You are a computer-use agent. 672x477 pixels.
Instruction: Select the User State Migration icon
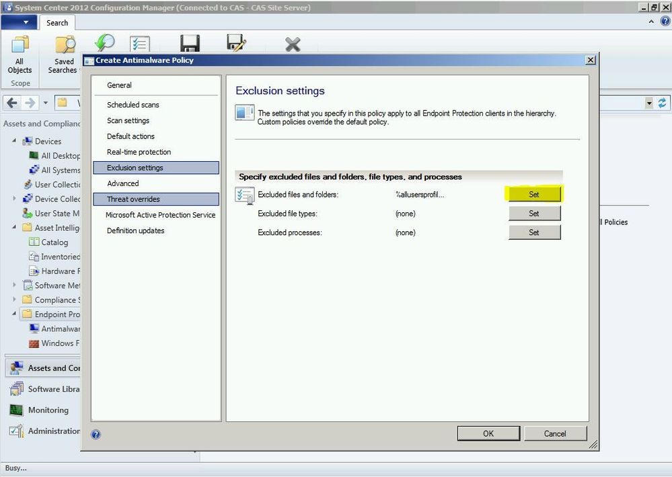tap(28, 213)
